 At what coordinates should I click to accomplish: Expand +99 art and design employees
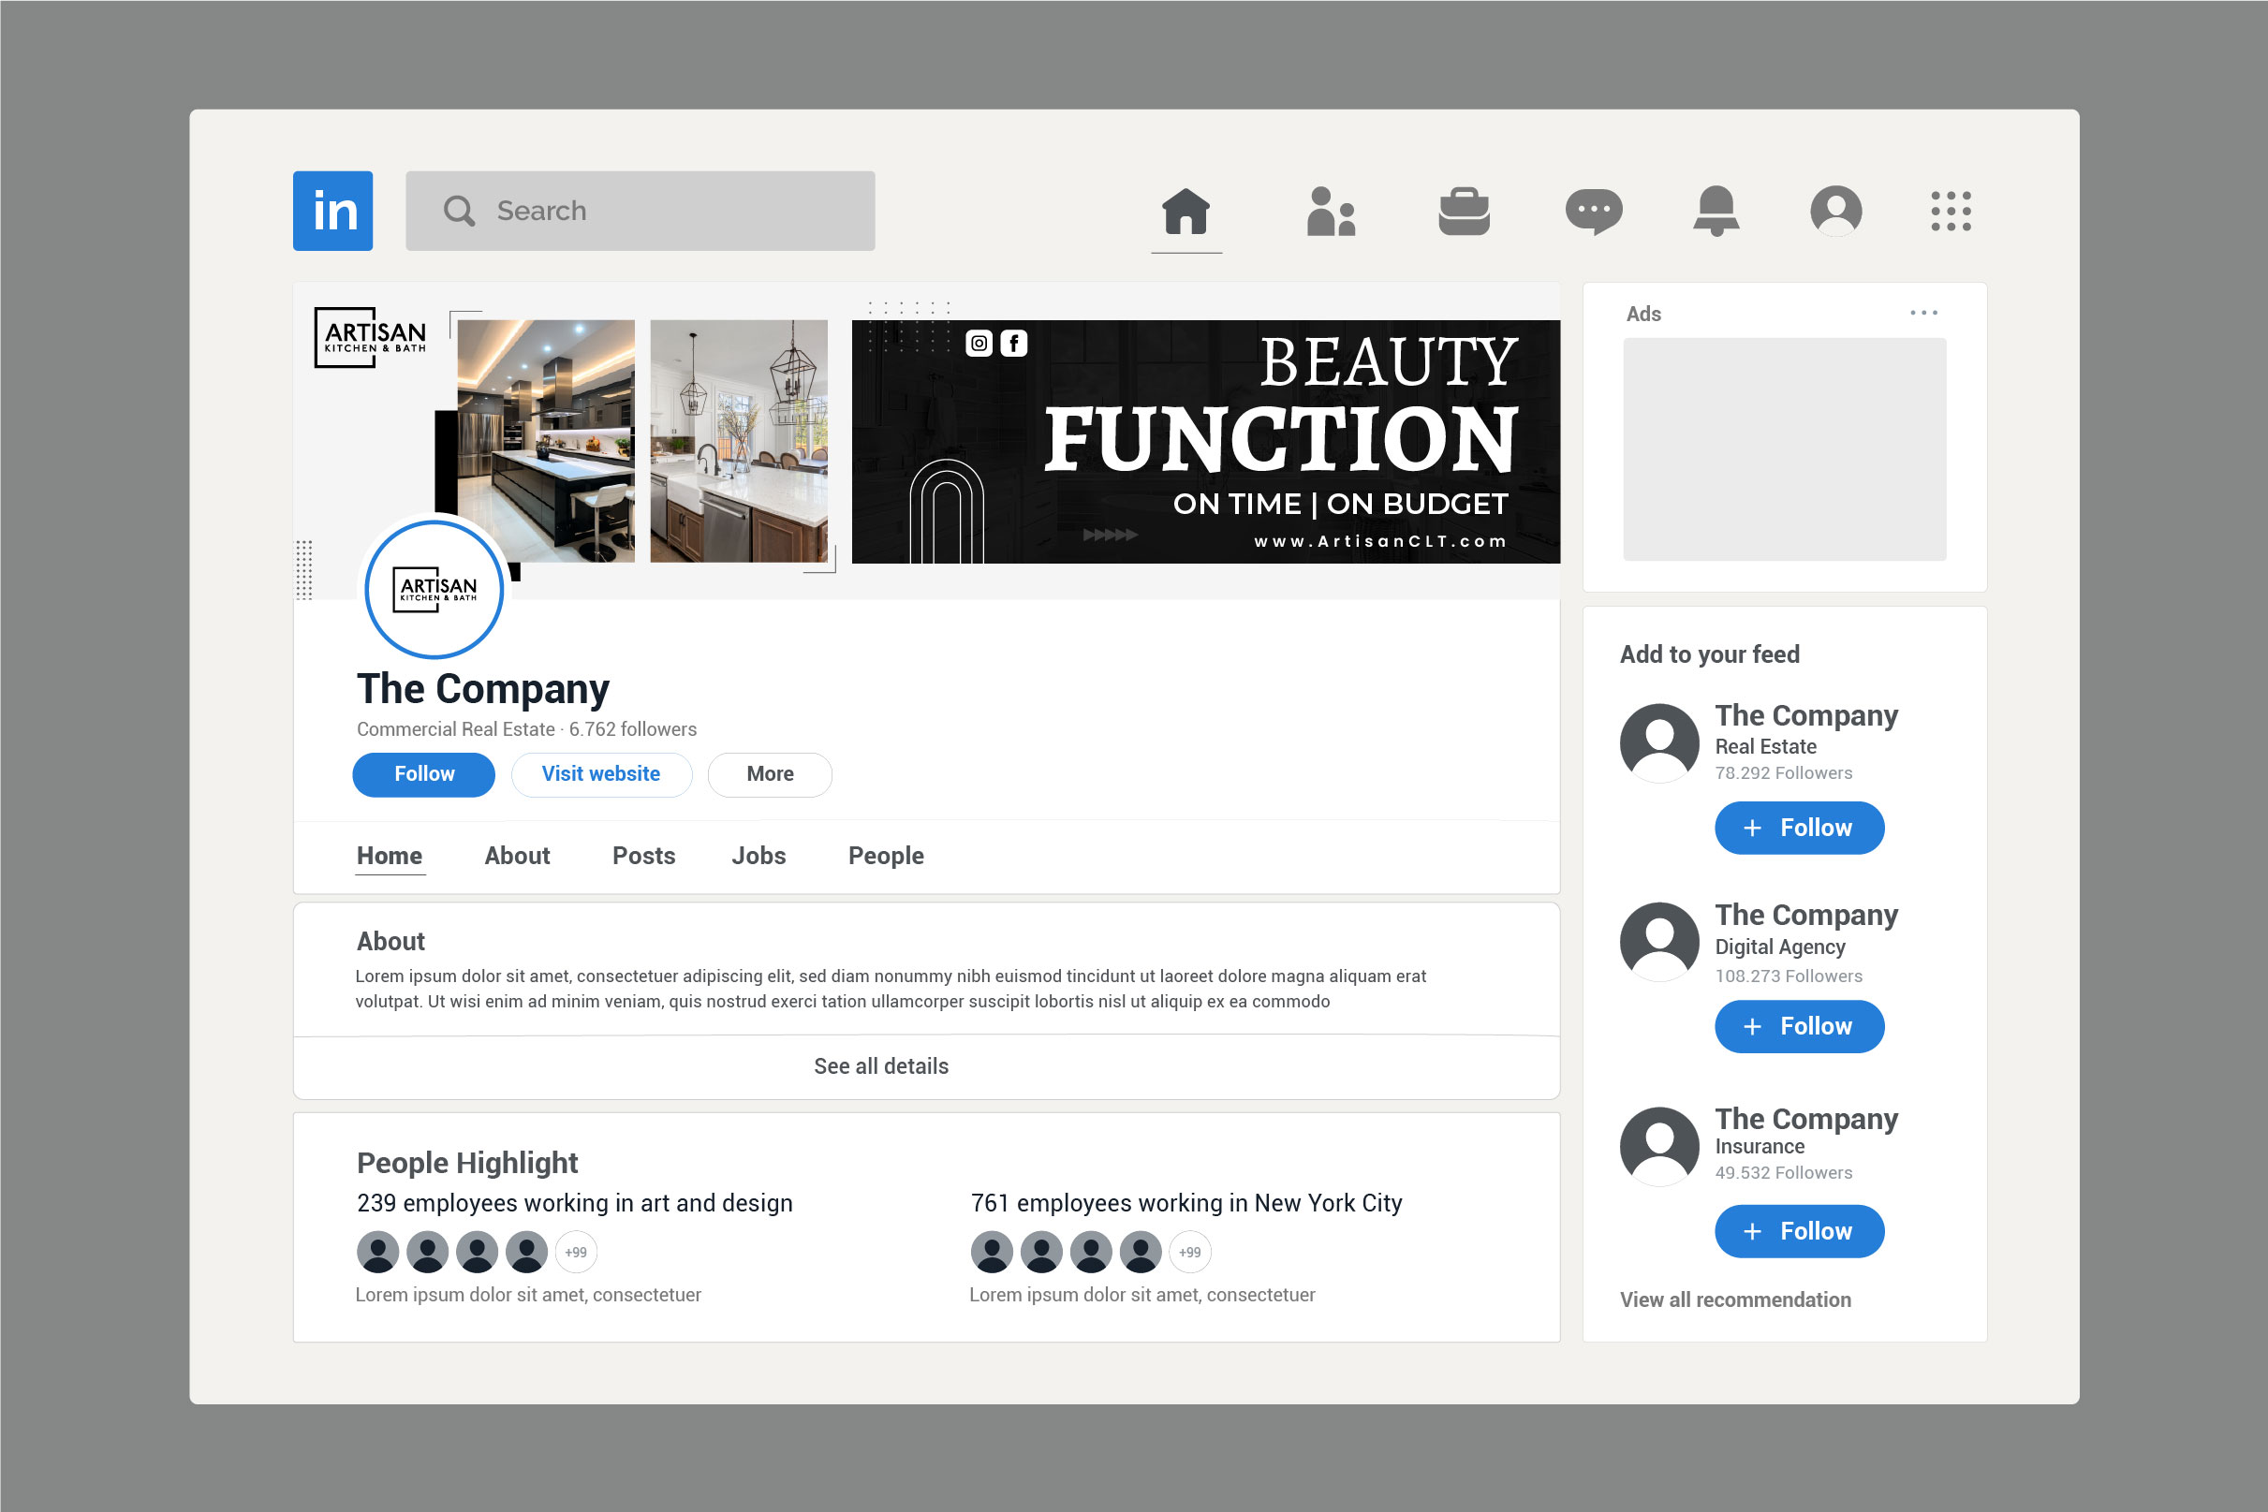point(576,1253)
